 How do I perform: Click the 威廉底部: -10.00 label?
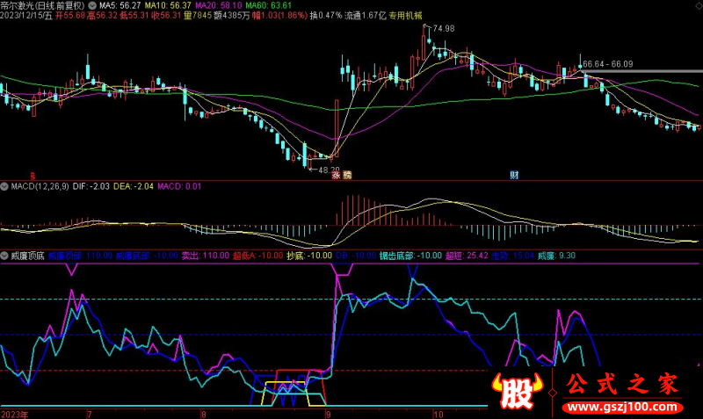(x=147, y=256)
